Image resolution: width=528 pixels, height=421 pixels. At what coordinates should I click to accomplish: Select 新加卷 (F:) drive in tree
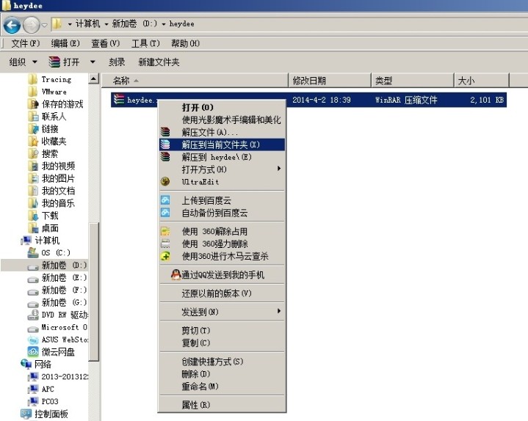click(64, 290)
